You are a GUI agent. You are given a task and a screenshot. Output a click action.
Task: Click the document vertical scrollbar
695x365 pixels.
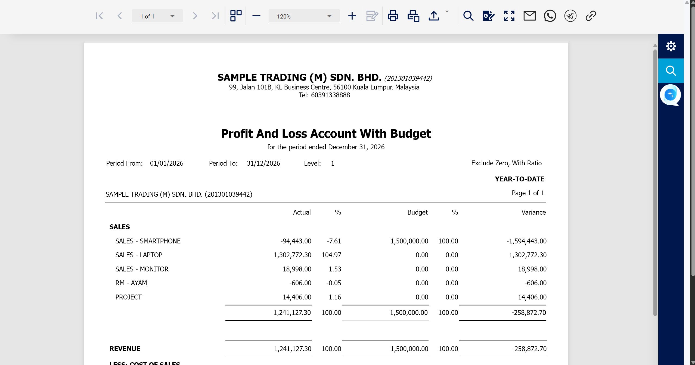click(655, 182)
